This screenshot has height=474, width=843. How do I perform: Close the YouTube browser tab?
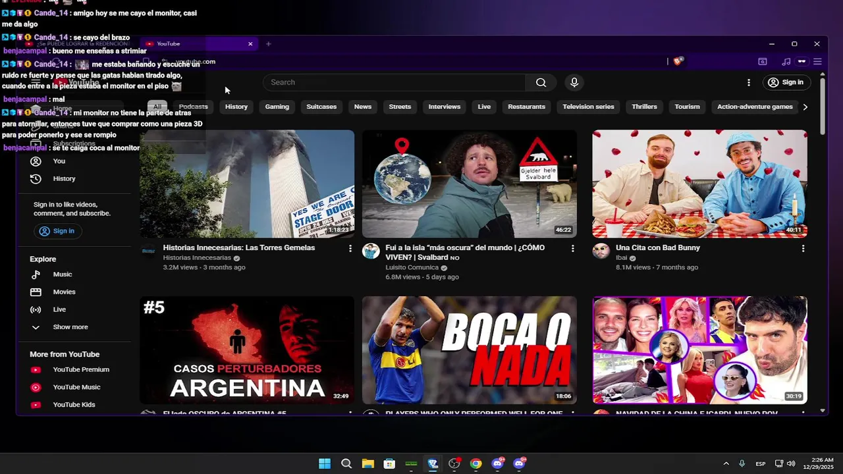250,44
